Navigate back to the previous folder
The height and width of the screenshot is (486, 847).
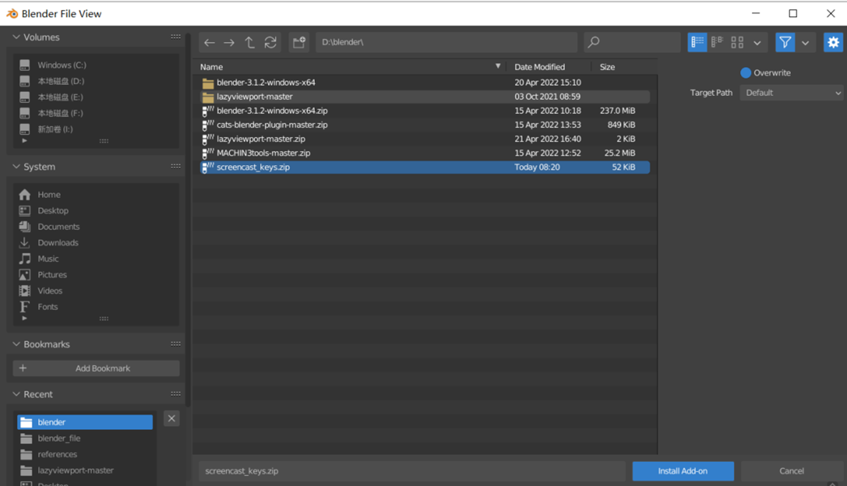tap(210, 42)
